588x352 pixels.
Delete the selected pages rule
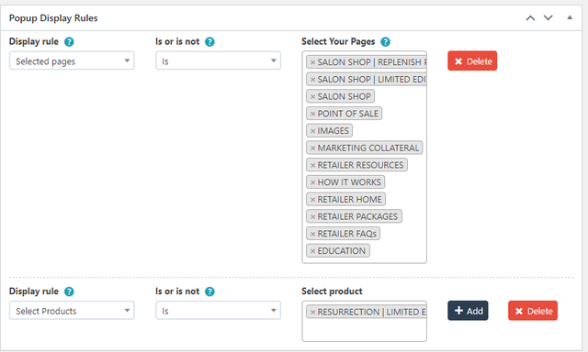click(472, 61)
